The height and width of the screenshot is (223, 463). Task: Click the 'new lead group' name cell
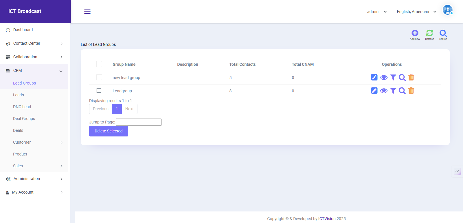click(126, 78)
